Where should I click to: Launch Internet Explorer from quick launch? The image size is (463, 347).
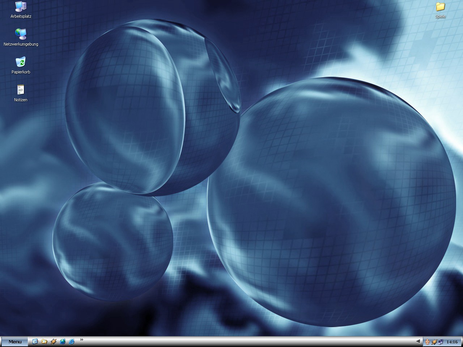72,342
